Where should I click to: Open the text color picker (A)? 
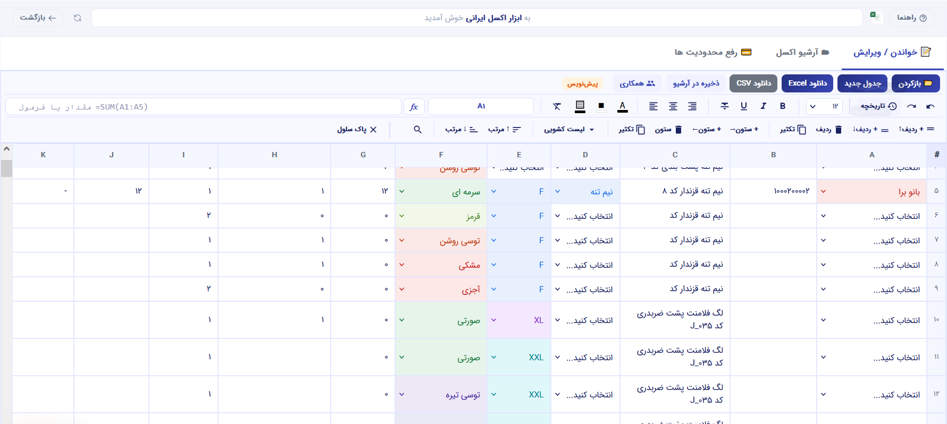tap(623, 106)
